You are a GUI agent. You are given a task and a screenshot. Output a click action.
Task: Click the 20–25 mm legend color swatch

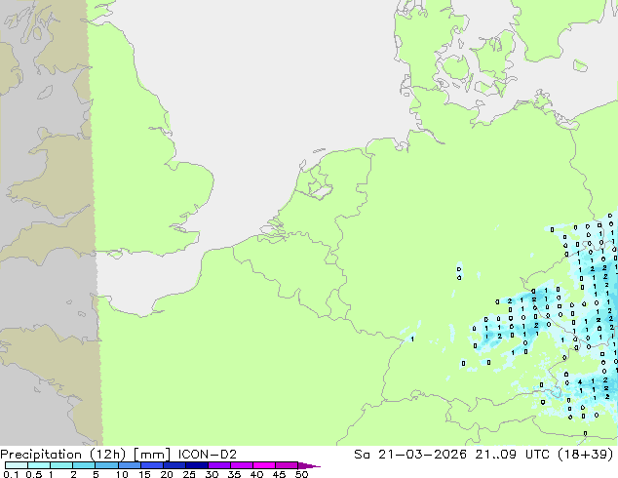[174, 465]
